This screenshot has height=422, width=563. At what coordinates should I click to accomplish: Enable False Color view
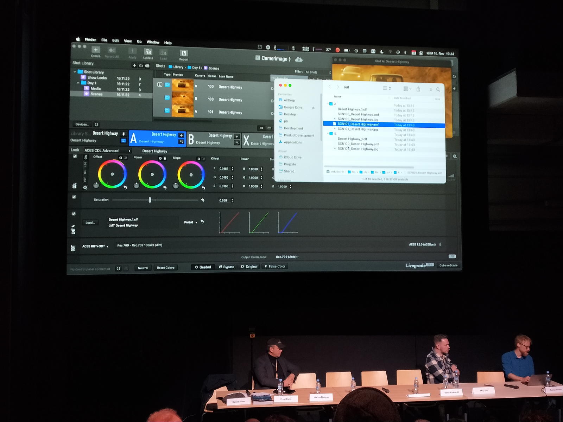tap(275, 266)
